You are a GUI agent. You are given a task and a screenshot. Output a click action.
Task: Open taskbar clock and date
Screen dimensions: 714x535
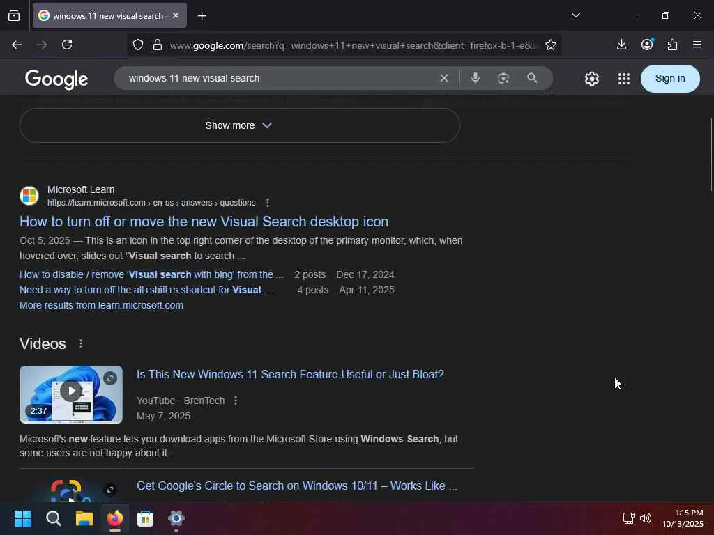pos(683,518)
